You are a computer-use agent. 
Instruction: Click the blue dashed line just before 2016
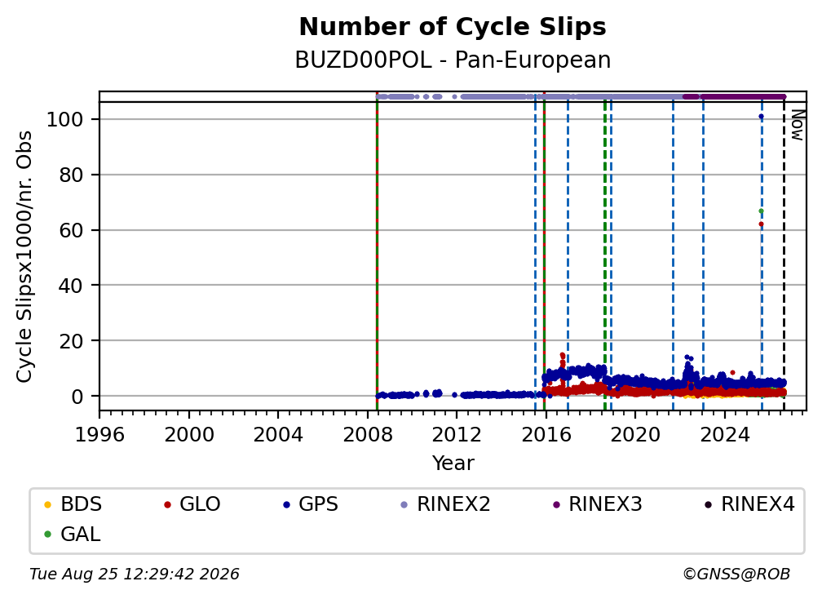click(x=535, y=252)
